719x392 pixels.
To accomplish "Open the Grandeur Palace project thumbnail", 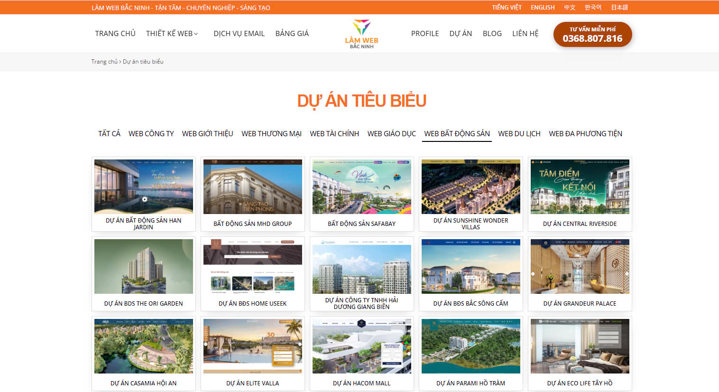I will click(580, 266).
